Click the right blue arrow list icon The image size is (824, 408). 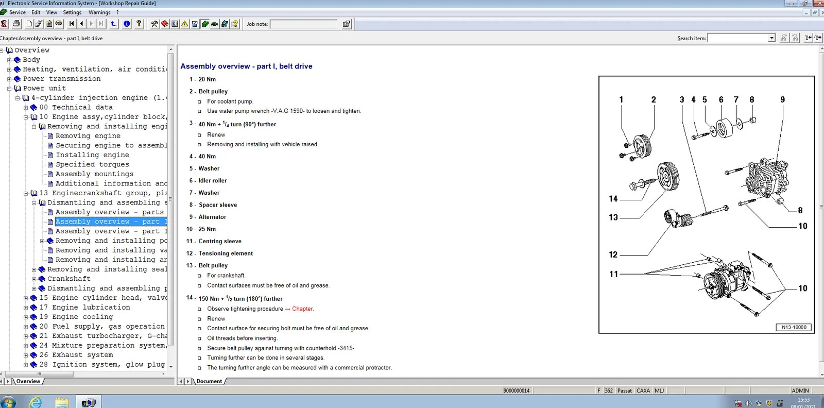818,38
